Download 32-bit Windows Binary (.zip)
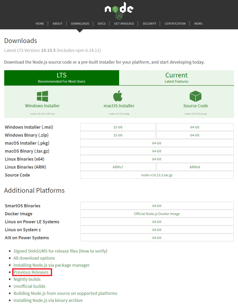Viewport: 238px width, 304px height. click(x=118, y=135)
